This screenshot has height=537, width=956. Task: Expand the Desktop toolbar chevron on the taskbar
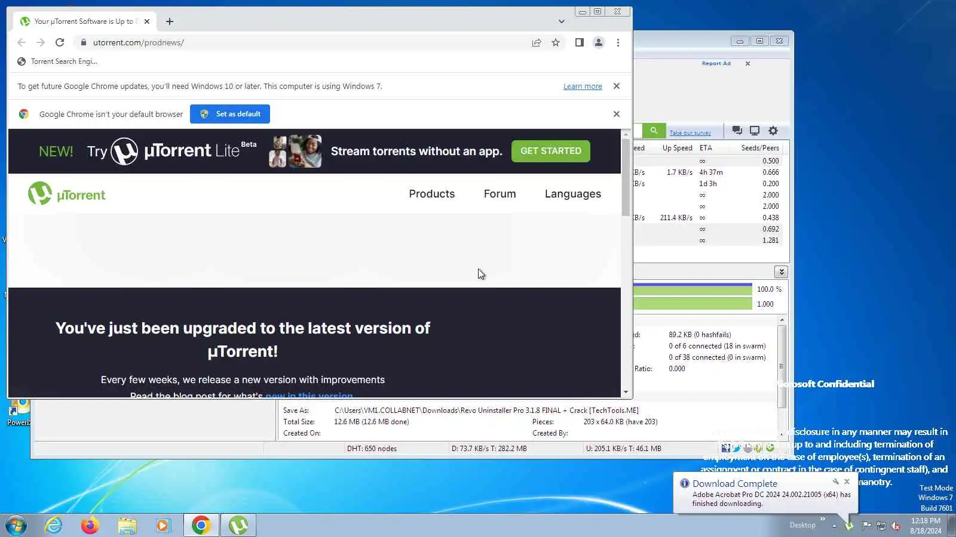(x=822, y=519)
